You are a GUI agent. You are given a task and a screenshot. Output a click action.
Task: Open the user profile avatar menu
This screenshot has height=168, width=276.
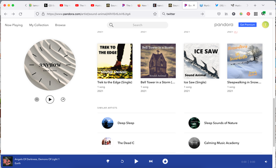[x=265, y=25]
